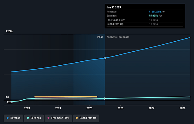Screen dimensions: 194x124
Task: Click the 2028 x-axis year label
Action: pos(182,108)
